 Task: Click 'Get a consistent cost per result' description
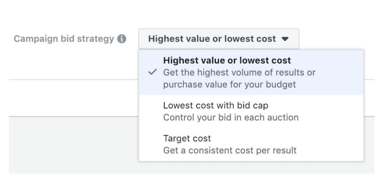230,150
